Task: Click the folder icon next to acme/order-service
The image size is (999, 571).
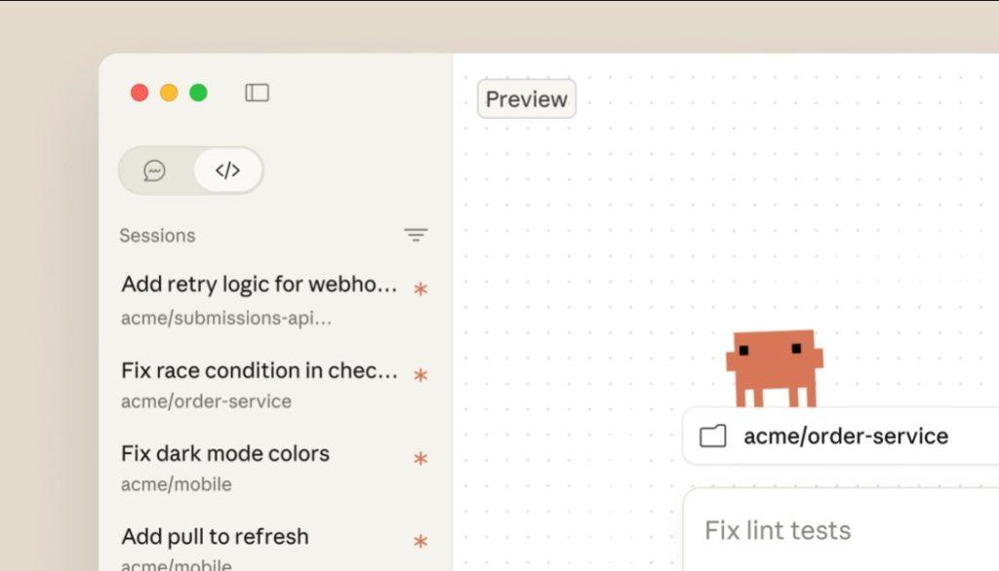Action: coord(713,436)
